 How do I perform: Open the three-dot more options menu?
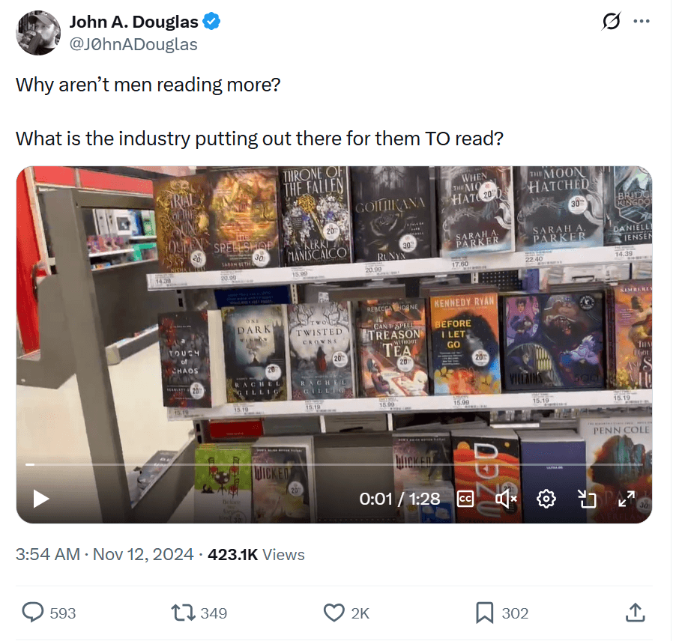coord(641,21)
